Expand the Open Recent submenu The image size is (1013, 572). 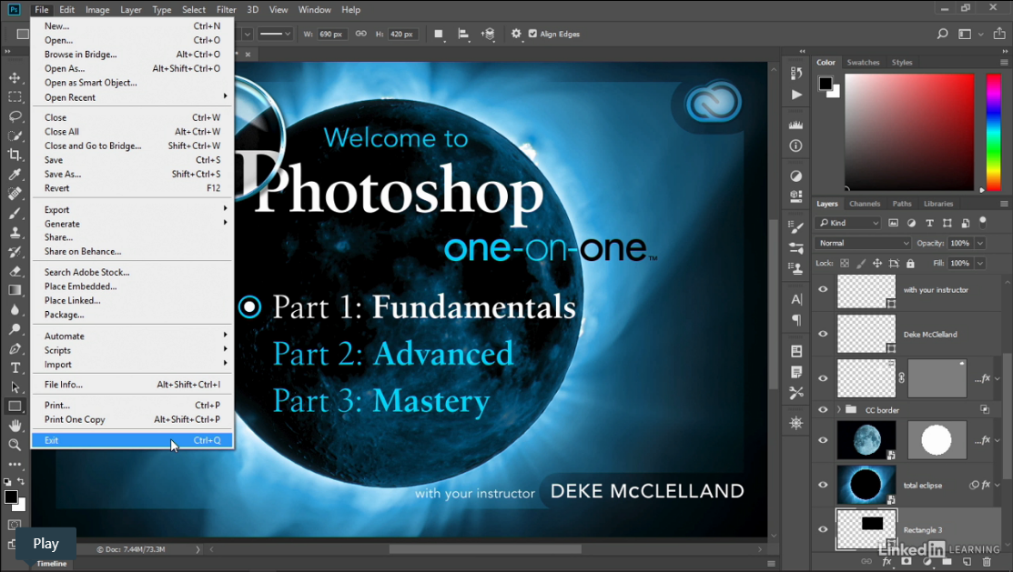tap(132, 97)
